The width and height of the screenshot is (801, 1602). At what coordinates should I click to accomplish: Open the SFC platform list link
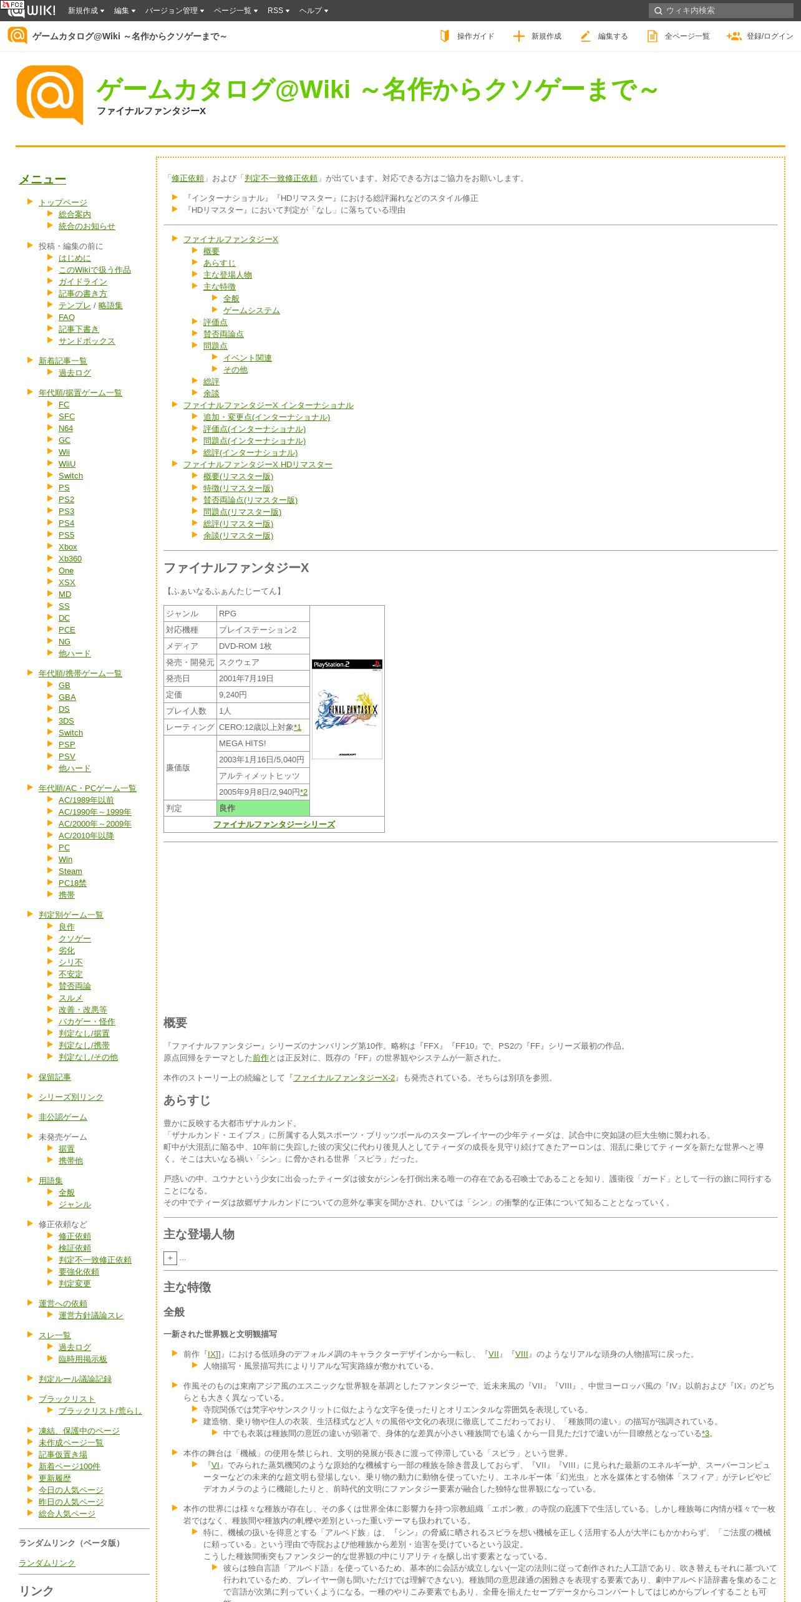(x=67, y=417)
